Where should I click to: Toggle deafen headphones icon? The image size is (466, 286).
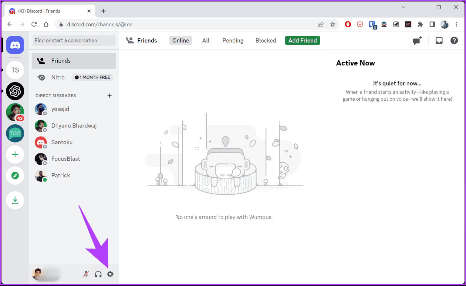(98, 274)
